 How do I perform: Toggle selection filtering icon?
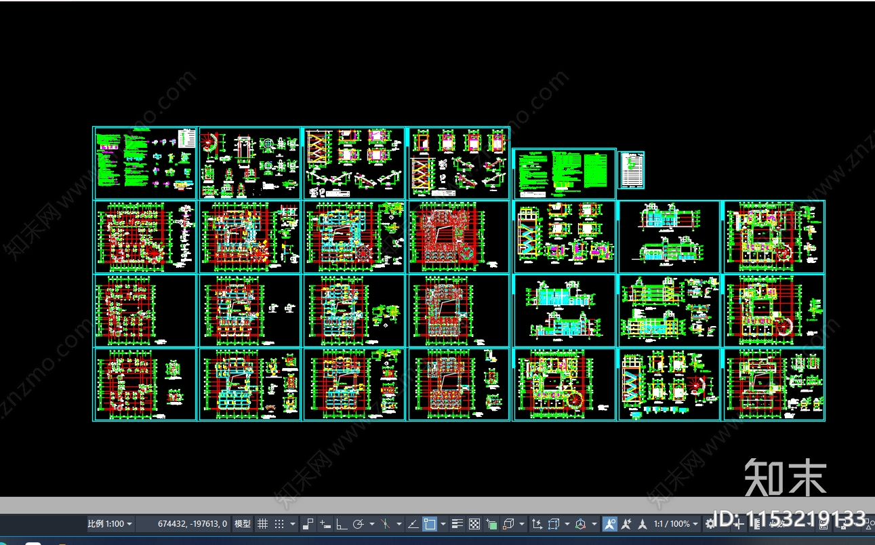(x=553, y=523)
